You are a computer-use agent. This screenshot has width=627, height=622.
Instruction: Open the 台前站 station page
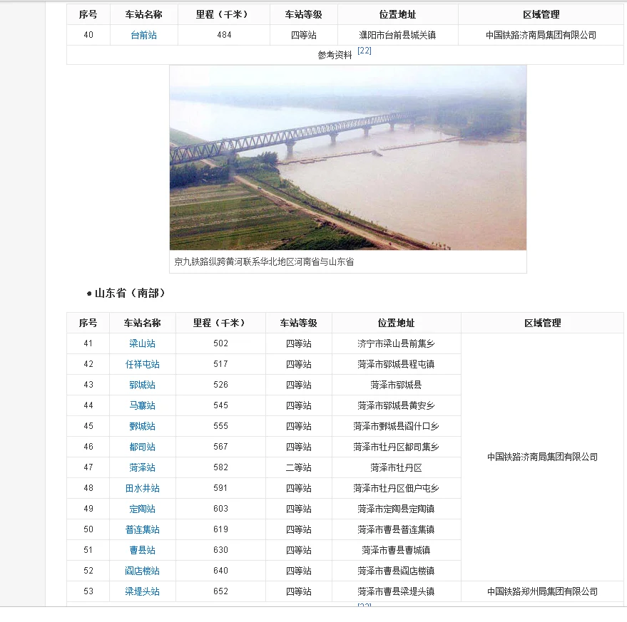(x=142, y=34)
